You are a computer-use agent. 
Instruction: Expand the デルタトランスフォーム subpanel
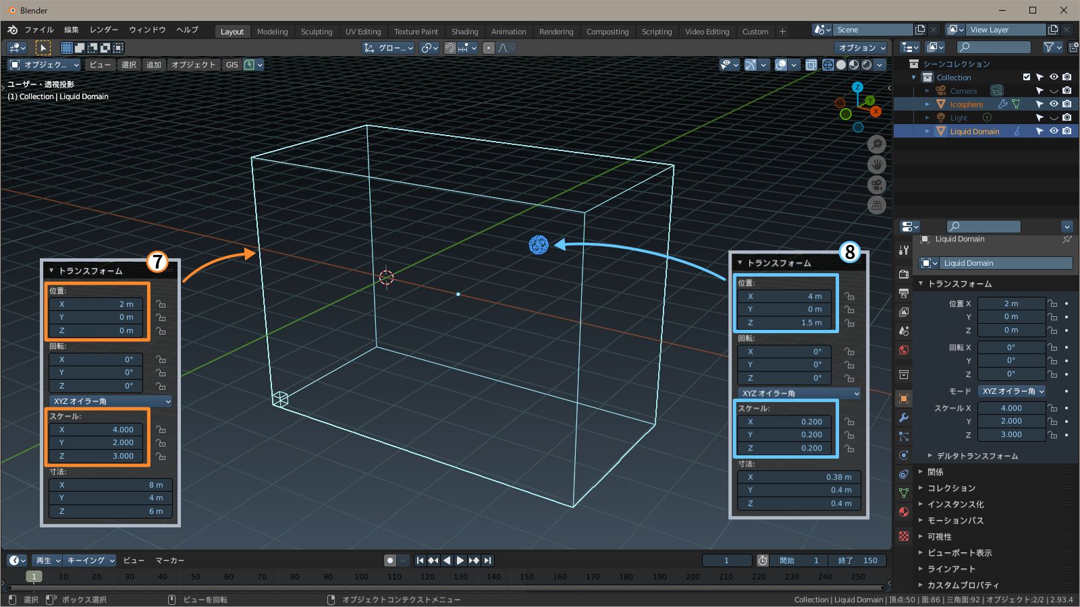tap(976, 456)
